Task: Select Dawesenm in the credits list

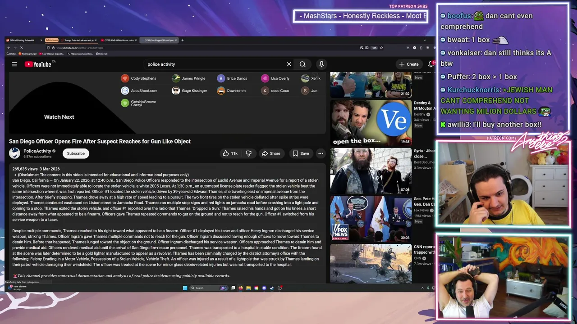Action: (x=232, y=90)
